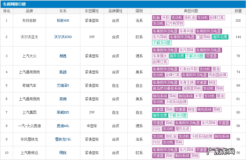Select the 仪表台开裂 problem tag
The image size is (246, 160).
[x=188, y=69]
